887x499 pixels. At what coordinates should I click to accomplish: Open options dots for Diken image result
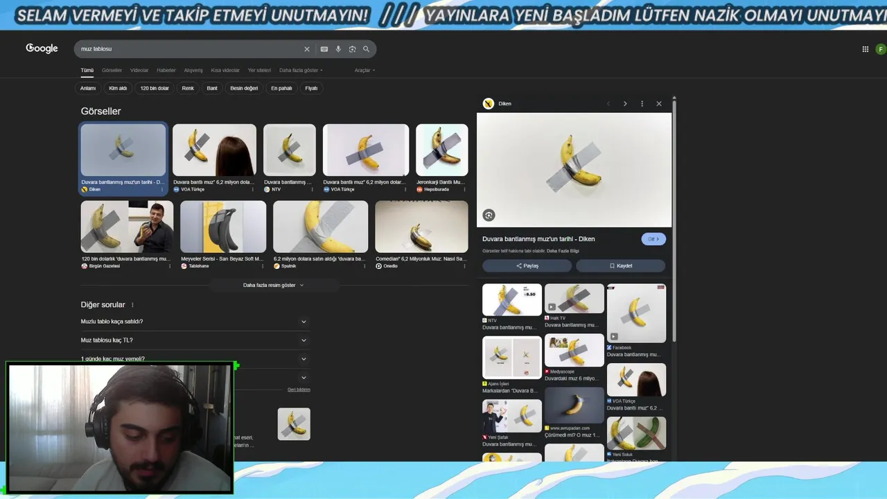coord(162,189)
